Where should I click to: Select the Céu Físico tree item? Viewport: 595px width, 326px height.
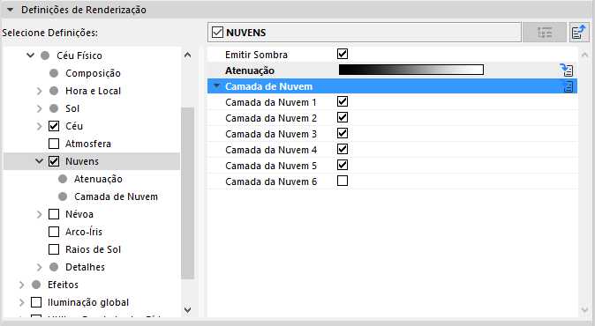(x=79, y=56)
